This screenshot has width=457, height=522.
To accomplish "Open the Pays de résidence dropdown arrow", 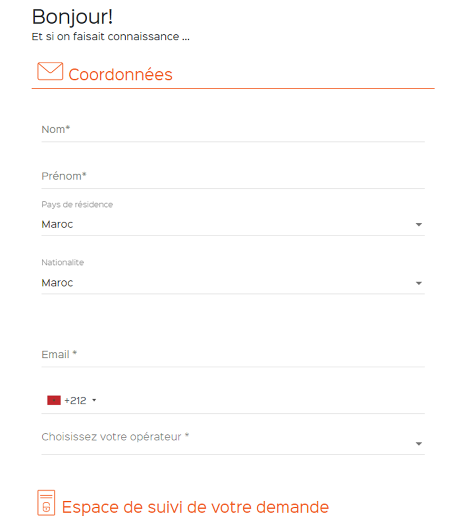I will click(419, 225).
